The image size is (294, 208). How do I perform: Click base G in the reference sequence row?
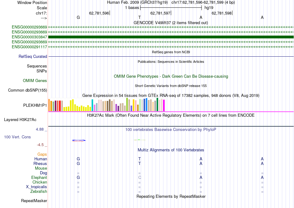pyautogui.click(x=78, y=17)
